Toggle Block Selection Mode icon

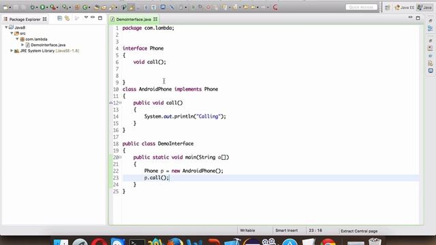(145, 7)
